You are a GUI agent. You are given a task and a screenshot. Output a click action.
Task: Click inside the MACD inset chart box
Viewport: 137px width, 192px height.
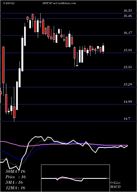(75, 178)
